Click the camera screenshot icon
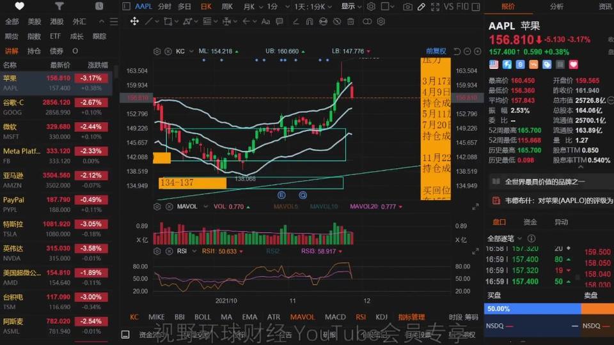This screenshot has width=614, height=345. 407,6
